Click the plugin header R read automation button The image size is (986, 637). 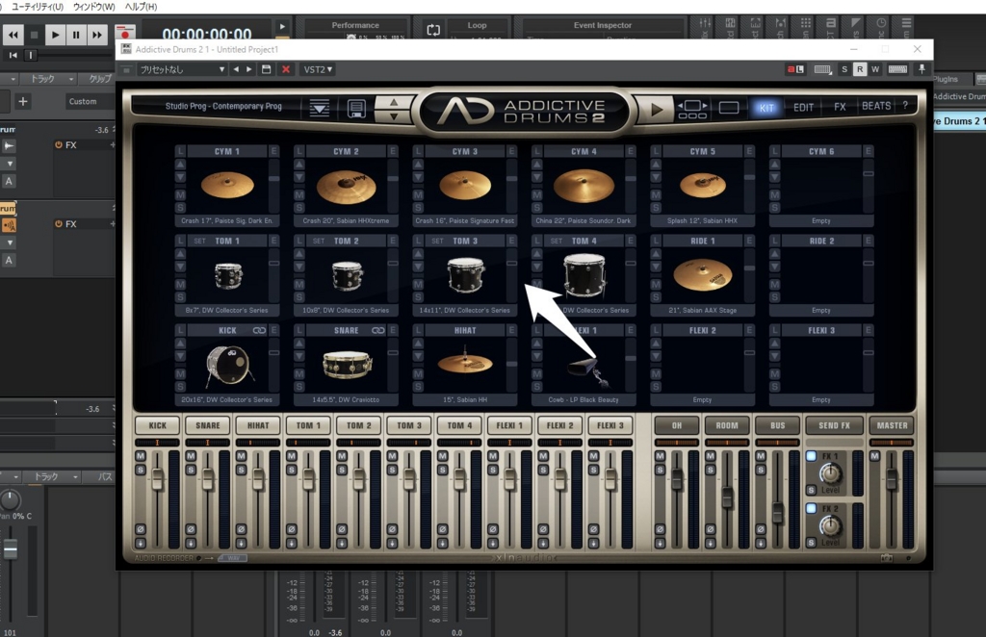tap(860, 69)
